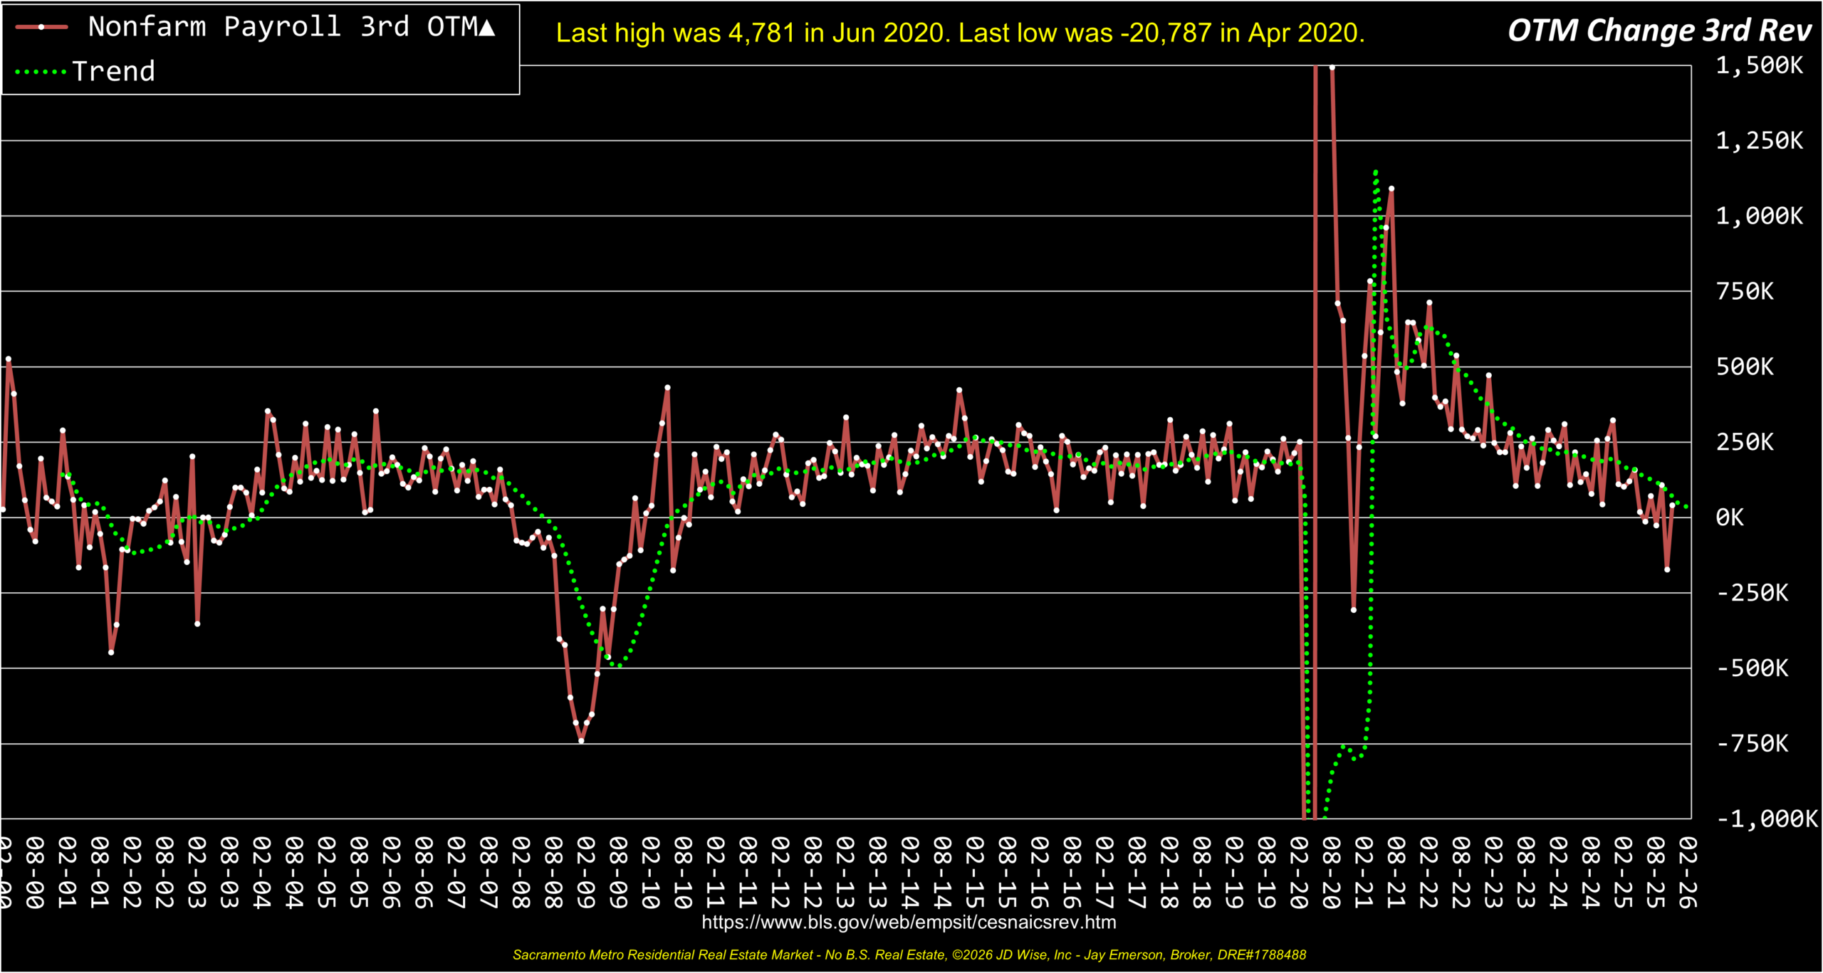Click the green dotted Trend swatch
The height and width of the screenshot is (973, 1823).
tap(41, 73)
